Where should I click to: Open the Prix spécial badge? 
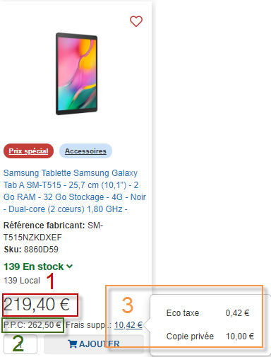pyautogui.click(x=28, y=151)
